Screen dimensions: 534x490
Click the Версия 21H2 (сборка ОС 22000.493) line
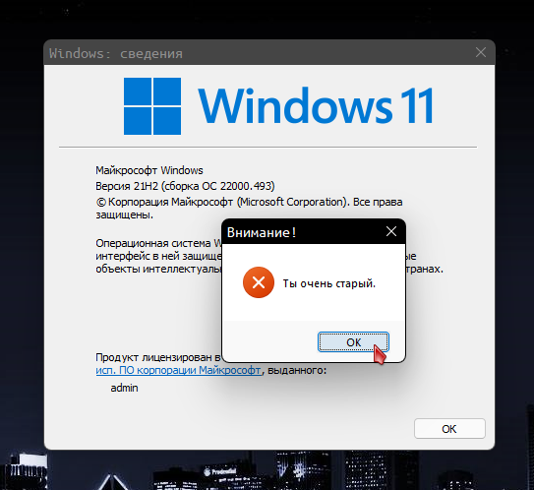[x=185, y=186]
